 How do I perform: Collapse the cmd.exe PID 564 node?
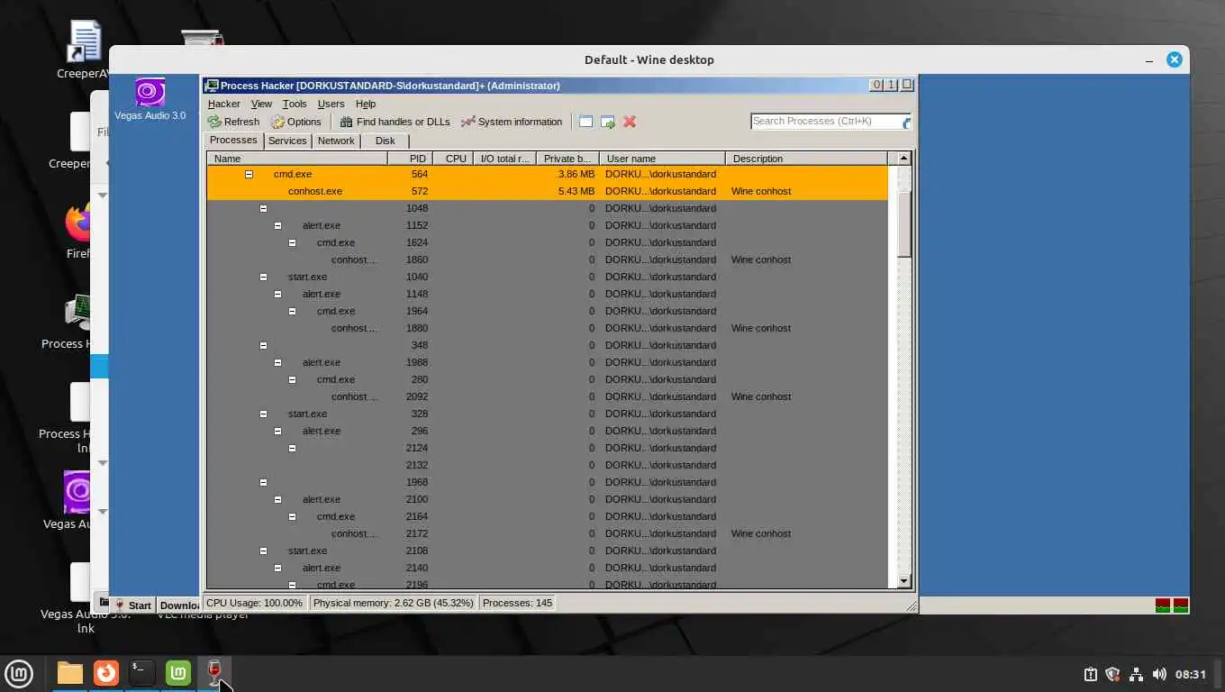(249, 174)
